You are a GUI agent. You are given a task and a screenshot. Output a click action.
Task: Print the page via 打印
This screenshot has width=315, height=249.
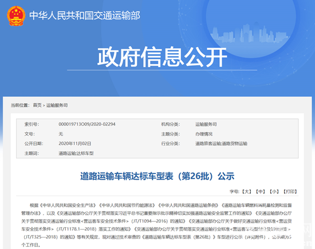[290, 192]
